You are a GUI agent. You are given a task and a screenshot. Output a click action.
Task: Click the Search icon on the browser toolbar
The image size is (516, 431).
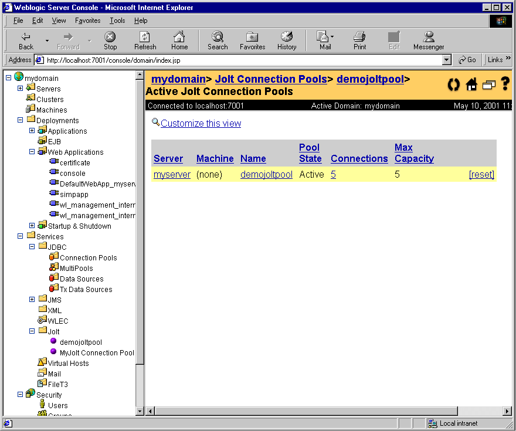pos(218,40)
